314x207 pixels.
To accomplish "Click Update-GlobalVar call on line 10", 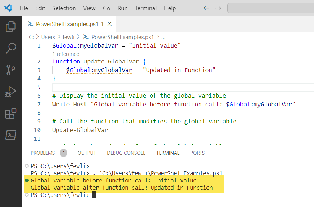I will (x=80, y=130).
